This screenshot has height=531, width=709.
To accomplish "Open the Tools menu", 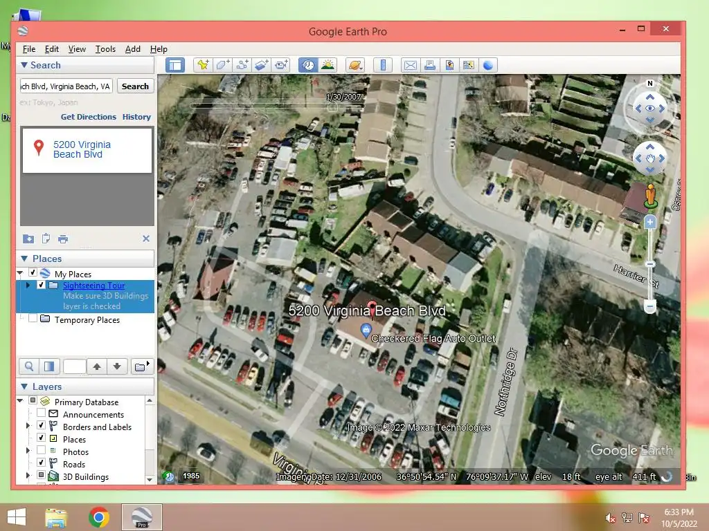I will point(105,49).
